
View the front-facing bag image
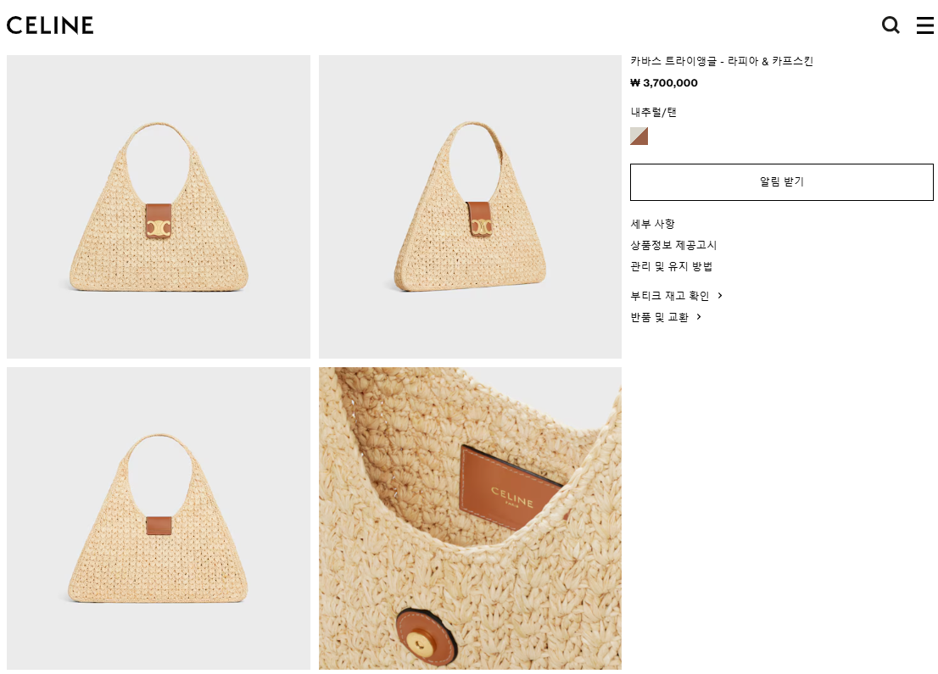click(x=159, y=207)
